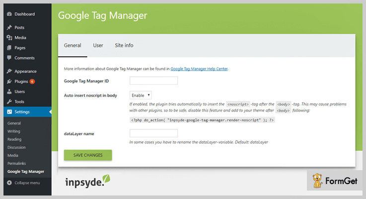Open Writing settings submenu
Viewport: 366px width, 199px height.
point(14,131)
